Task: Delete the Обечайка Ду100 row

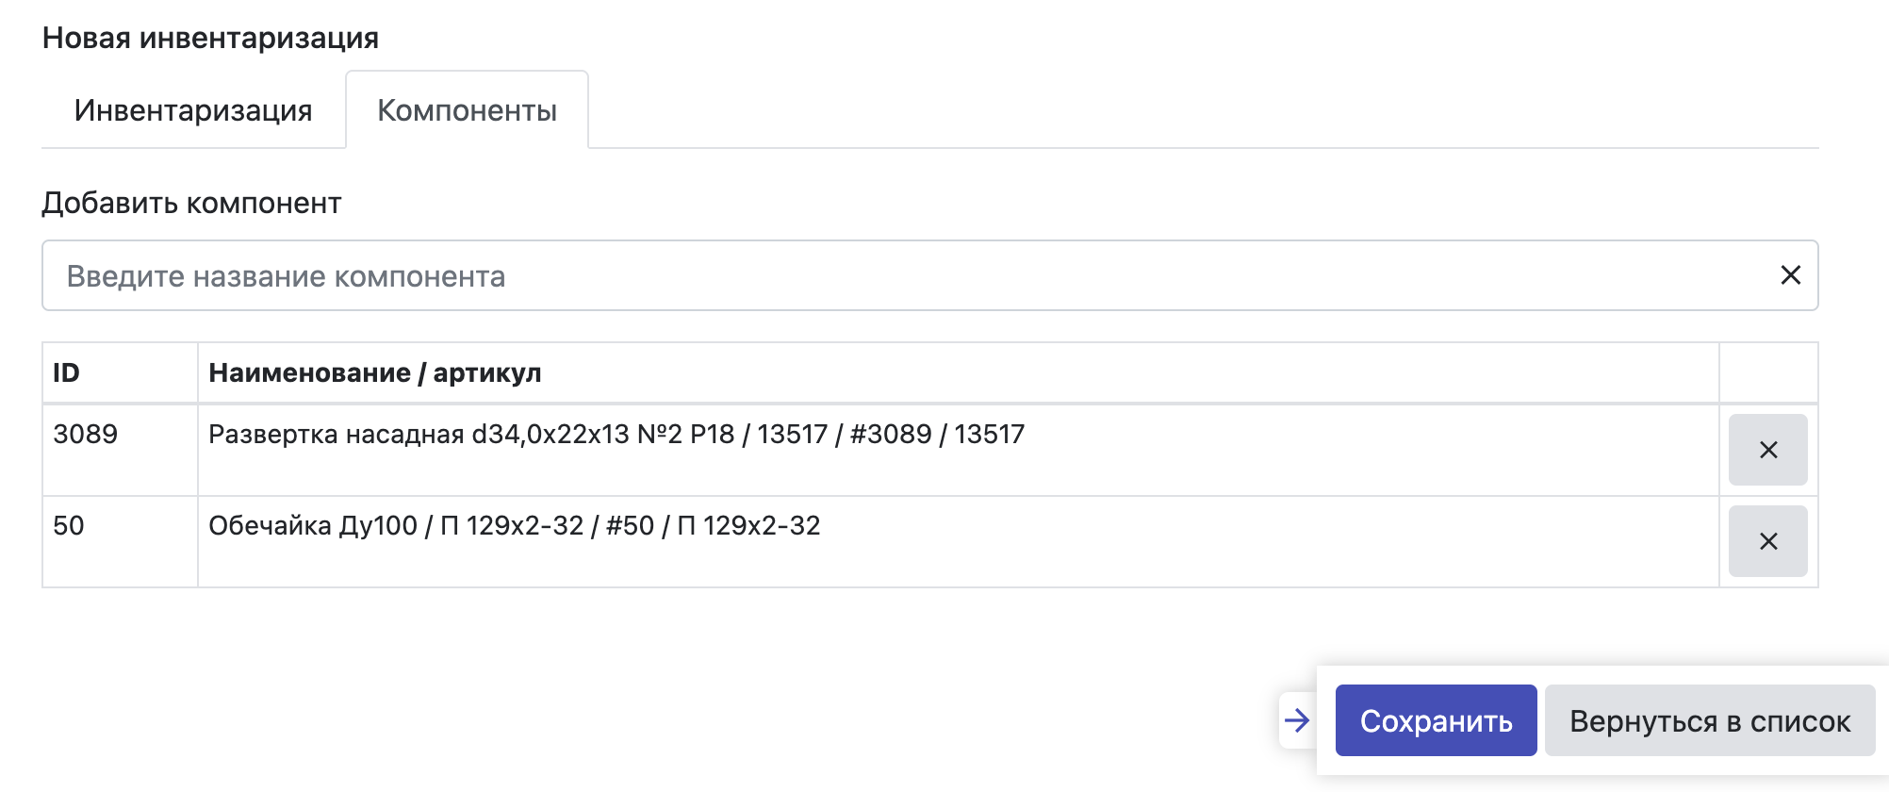Action: pyautogui.click(x=1767, y=541)
